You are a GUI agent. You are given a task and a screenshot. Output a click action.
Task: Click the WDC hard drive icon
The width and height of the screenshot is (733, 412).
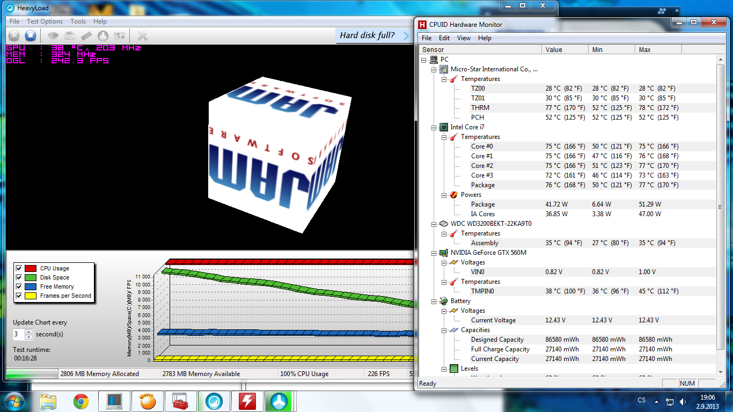pyautogui.click(x=444, y=224)
